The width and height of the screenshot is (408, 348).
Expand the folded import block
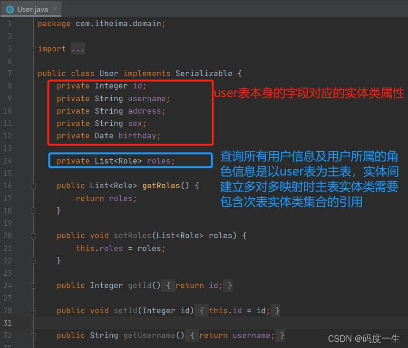[x=33, y=48]
